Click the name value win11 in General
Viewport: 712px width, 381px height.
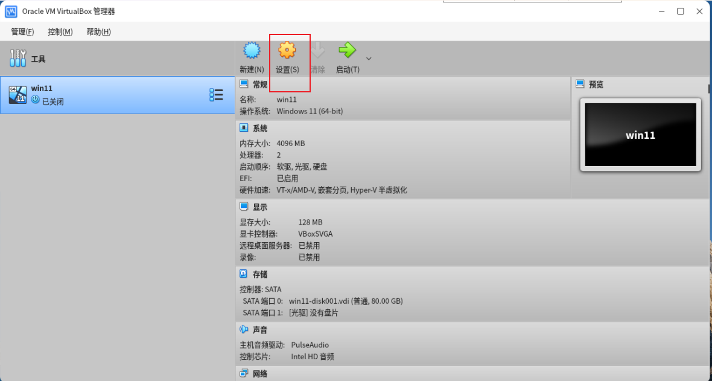pyautogui.click(x=287, y=100)
